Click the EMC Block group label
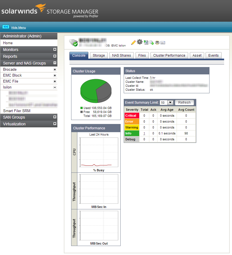The image size is (232, 255). click(x=12, y=75)
